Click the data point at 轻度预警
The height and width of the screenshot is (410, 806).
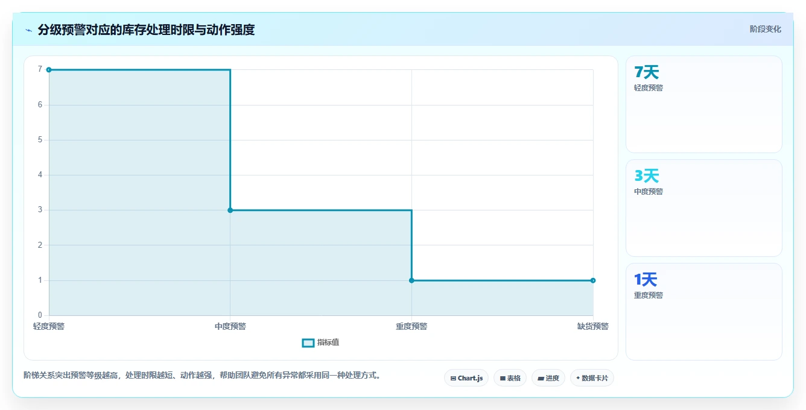pyautogui.click(x=49, y=70)
